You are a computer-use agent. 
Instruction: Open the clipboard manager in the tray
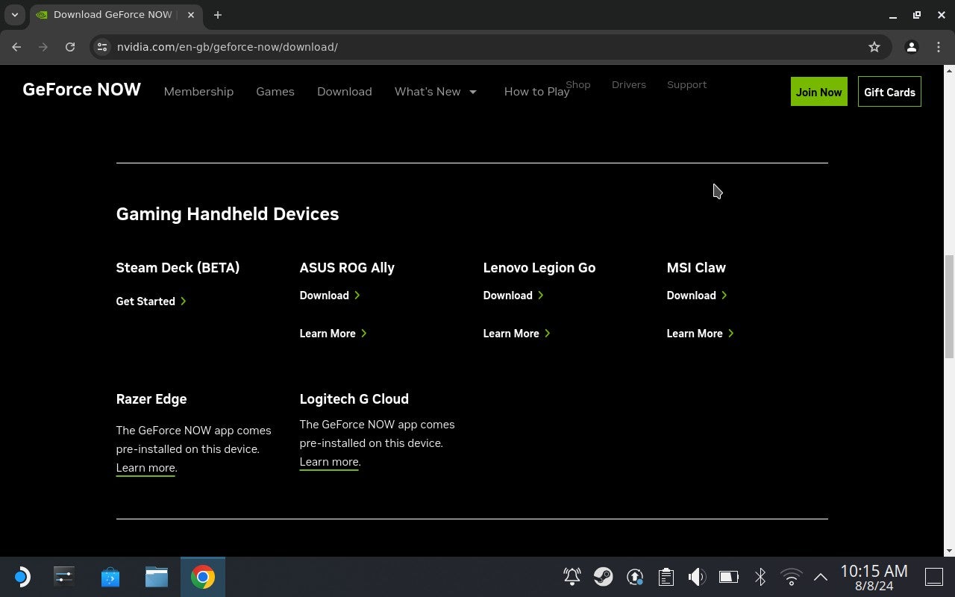[666, 576]
